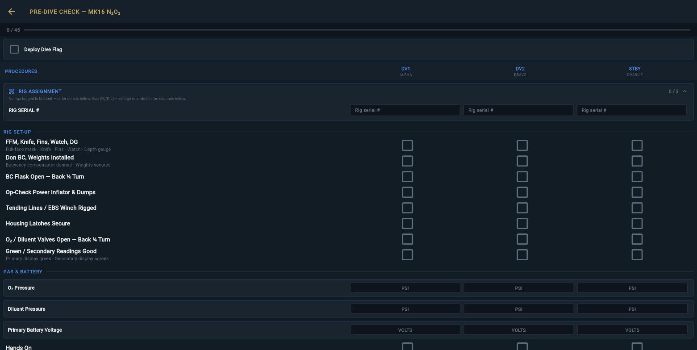Click Primary Battery Voltage field for DV2
Image resolution: width=697 pixels, height=350 pixels.
tap(518, 330)
